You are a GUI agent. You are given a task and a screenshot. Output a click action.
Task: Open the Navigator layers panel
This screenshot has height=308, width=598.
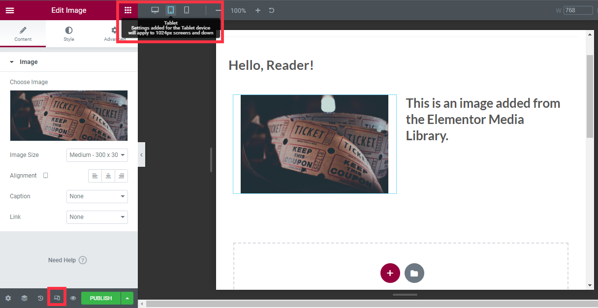tap(24, 298)
